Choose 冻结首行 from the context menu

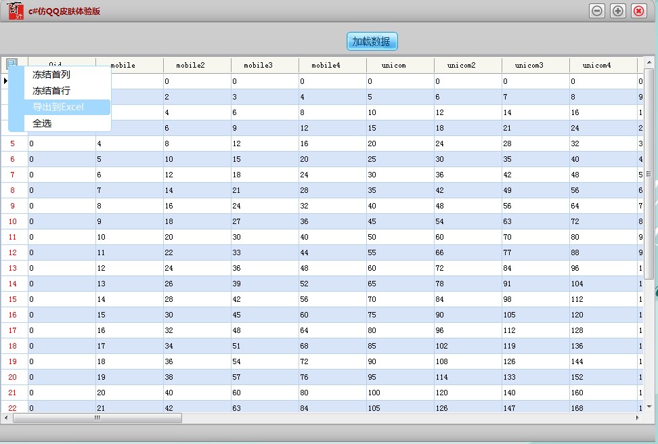click(x=51, y=91)
